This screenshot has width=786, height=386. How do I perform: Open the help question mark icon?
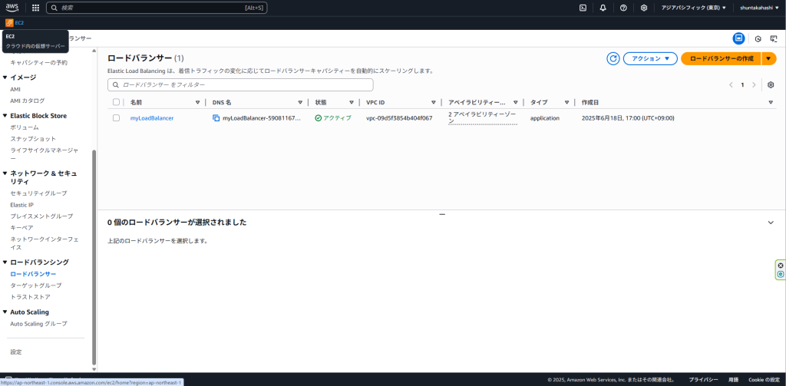pyautogui.click(x=623, y=8)
